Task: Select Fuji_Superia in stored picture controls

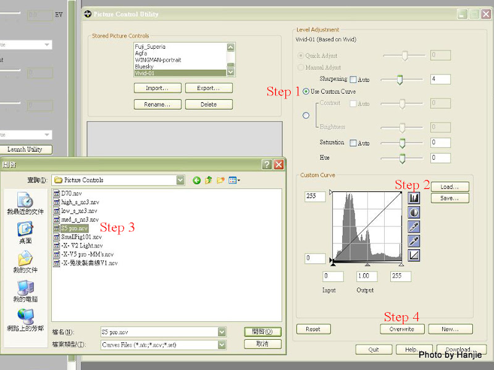Action: click(151, 47)
